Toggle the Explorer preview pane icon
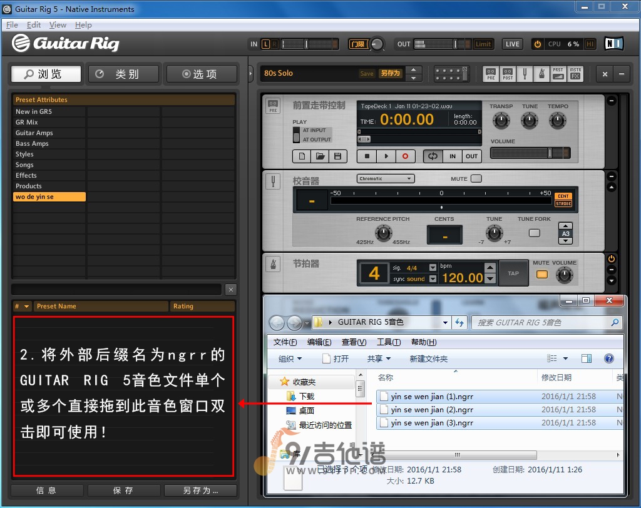641x508 pixels. tap(586, 358)
